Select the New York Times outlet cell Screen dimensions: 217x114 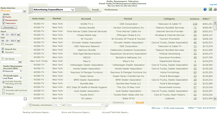pos(39,61)
